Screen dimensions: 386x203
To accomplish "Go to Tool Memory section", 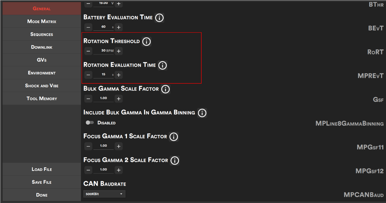I will pos(42,99).
